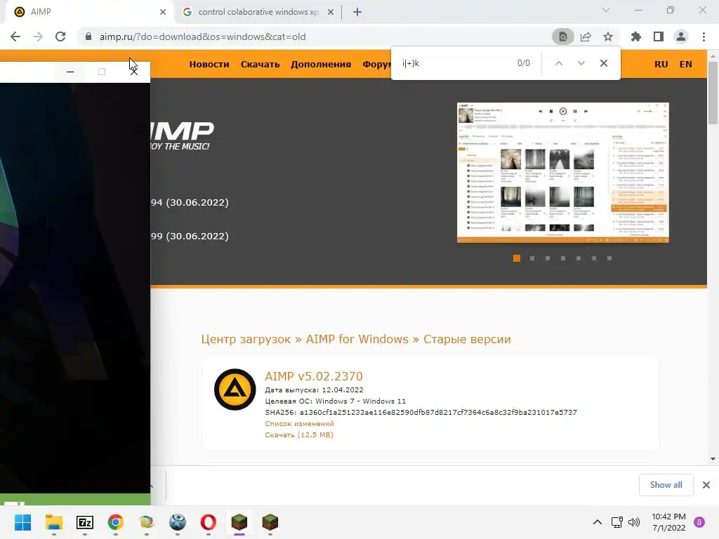Reload the AIMP page
This screenshot has width=719, height=539.
point(60,36)
